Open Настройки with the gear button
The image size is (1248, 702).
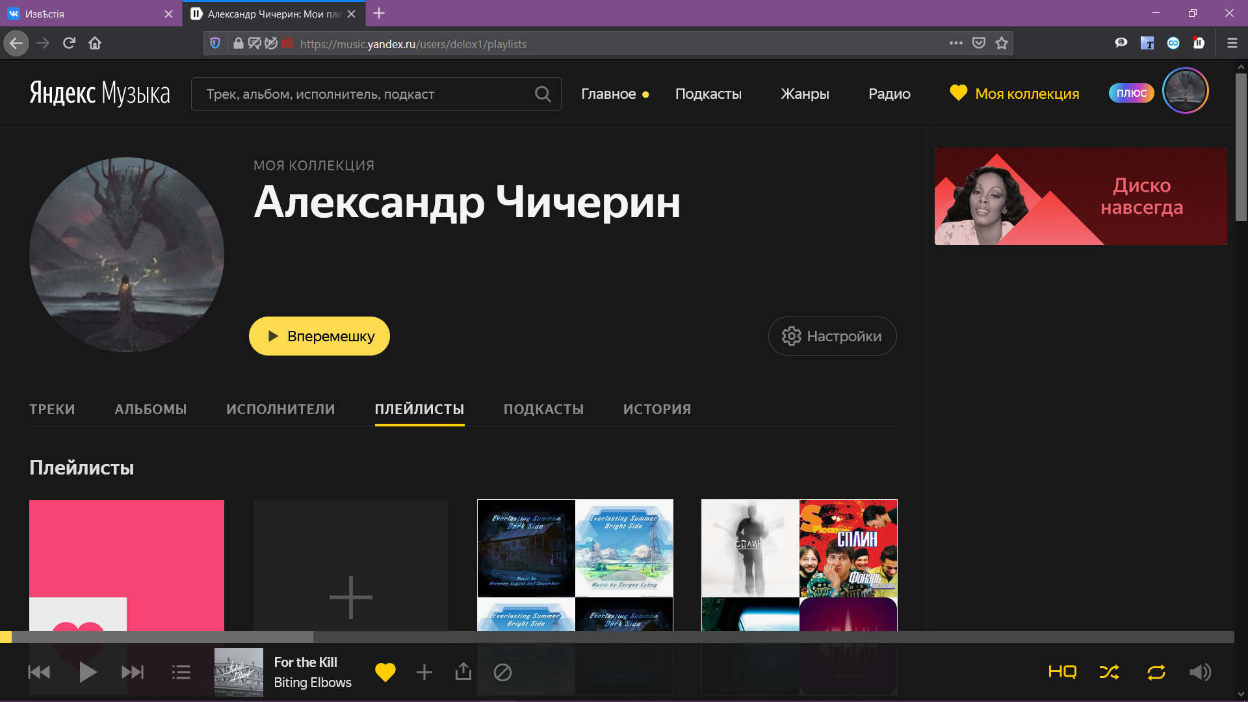point(832,336)
